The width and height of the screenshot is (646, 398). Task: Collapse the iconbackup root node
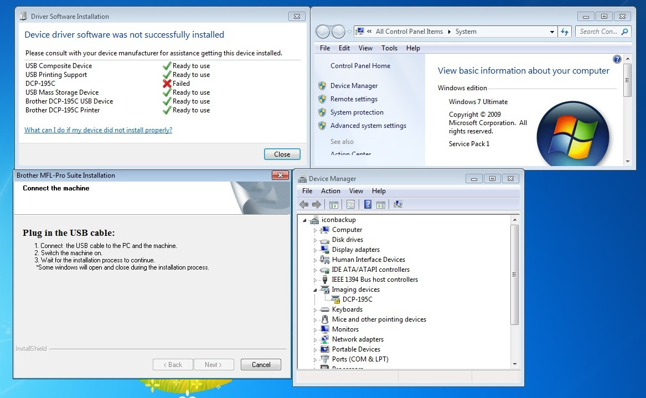(x=305, y=220)
